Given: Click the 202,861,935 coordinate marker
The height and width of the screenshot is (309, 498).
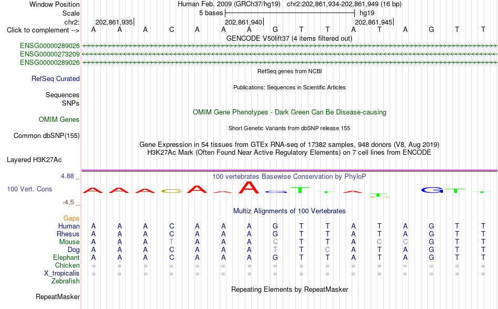Looking at the screenshot, I should coord(114,22).
